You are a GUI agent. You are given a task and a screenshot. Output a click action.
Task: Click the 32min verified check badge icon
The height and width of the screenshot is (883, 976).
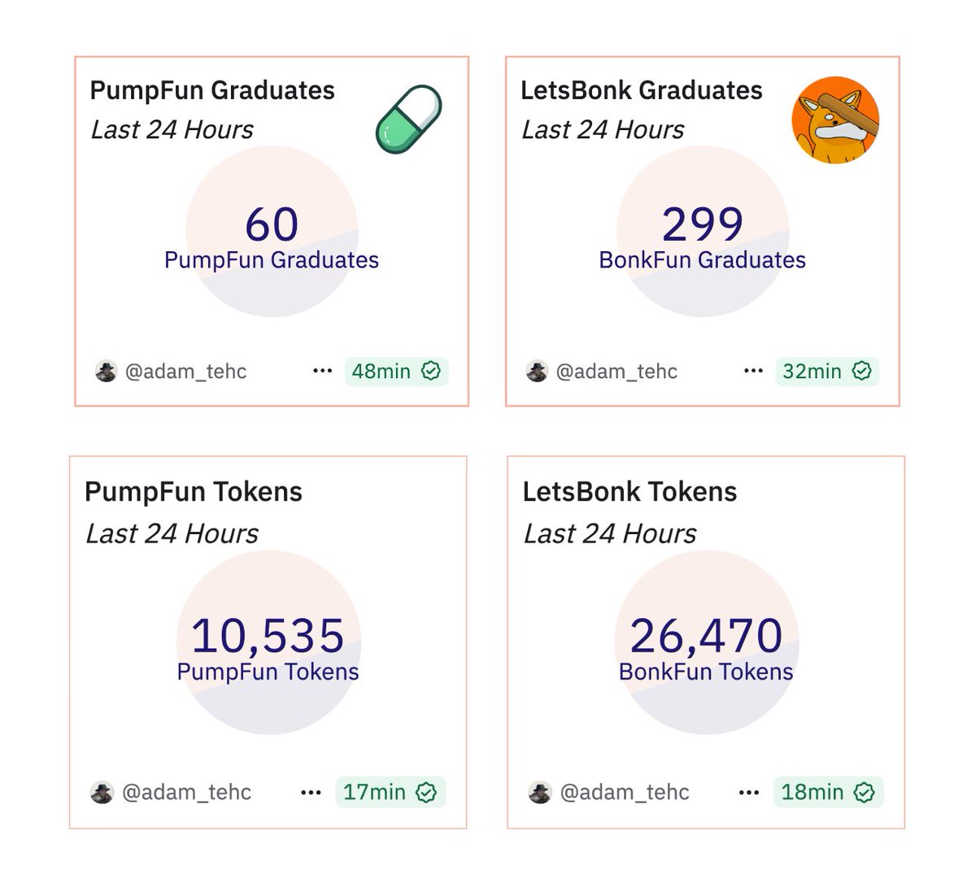862,371
